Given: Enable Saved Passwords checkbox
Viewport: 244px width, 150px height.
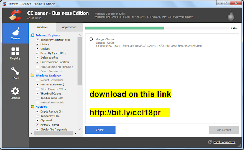Looking at the screenshot, I should (37, 71).
